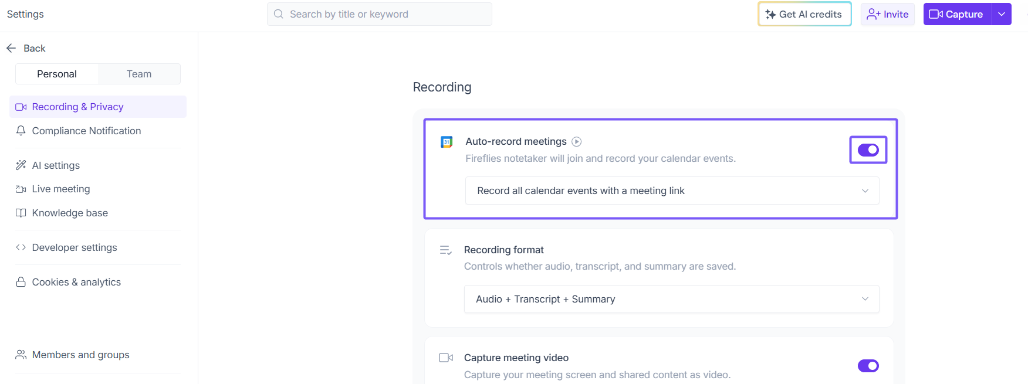Open the Capture button dropdown arrow
1028x384 pixels.
click(x=1002, y=14)
